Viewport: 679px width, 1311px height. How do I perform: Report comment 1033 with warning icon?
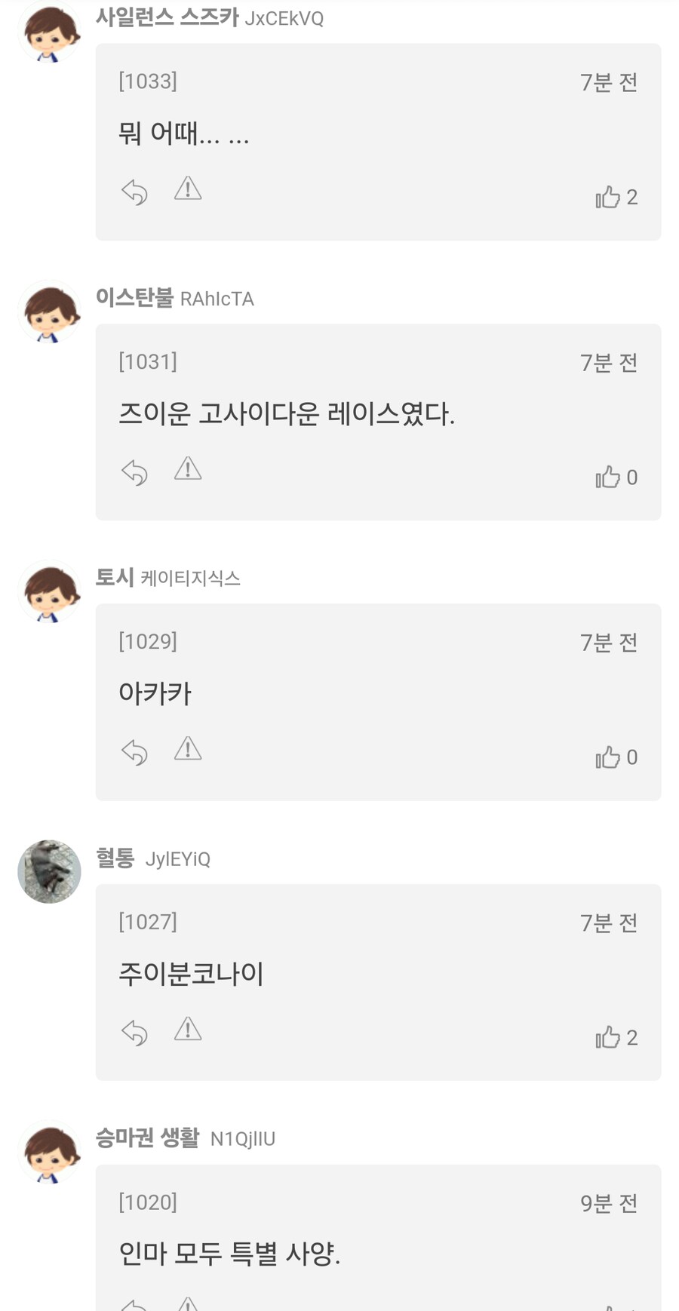tap(188, 189)
